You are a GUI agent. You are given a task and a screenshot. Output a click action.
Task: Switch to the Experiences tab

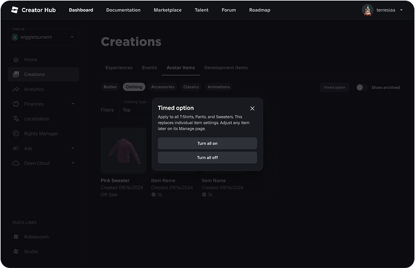pos(119,67)
